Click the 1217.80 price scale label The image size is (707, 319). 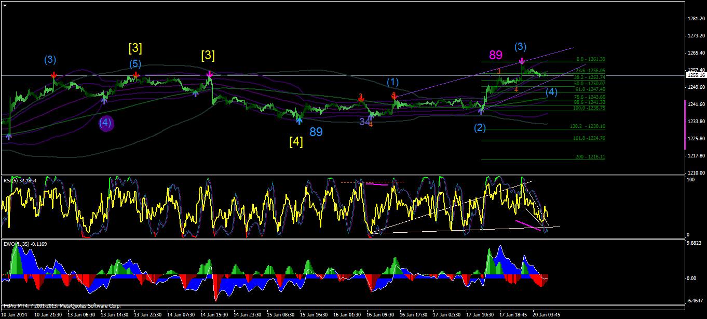coord(695,155)
